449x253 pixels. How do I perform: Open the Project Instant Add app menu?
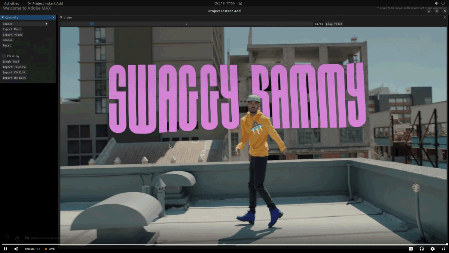tap(45, 3)
